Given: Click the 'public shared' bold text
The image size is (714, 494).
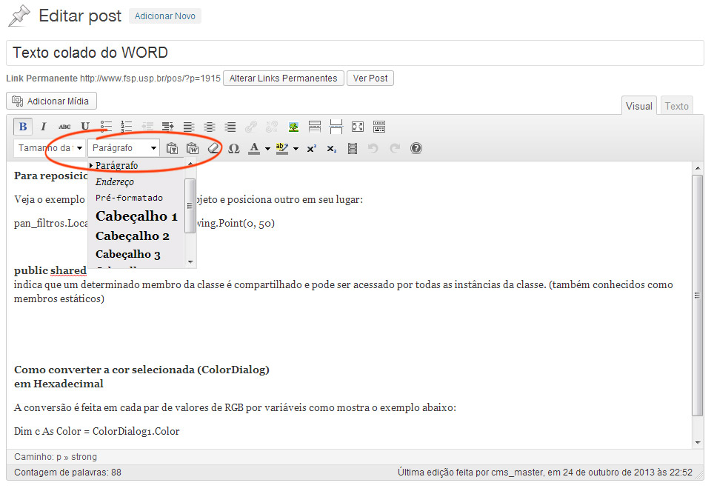Looking at the screenshot, I should 50,270.
